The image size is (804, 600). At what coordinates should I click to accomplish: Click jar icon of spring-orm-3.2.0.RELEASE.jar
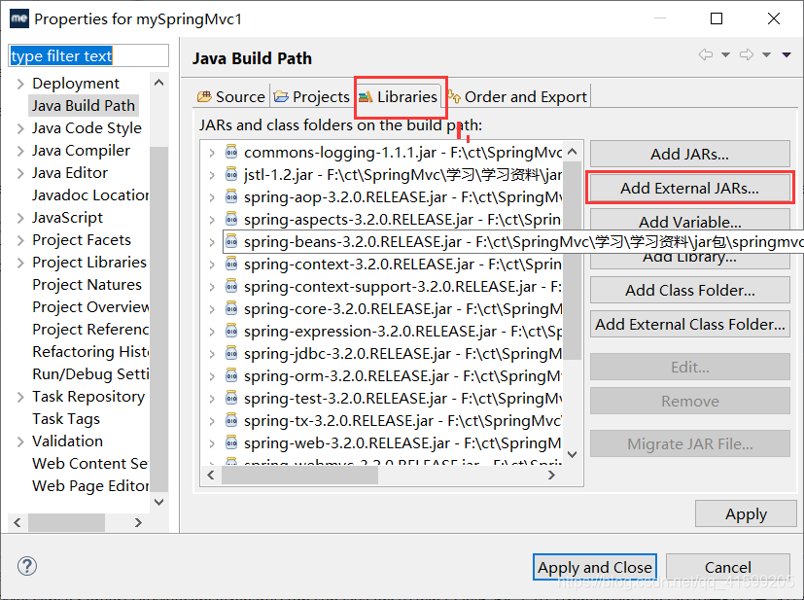click(x=231, y=375)
